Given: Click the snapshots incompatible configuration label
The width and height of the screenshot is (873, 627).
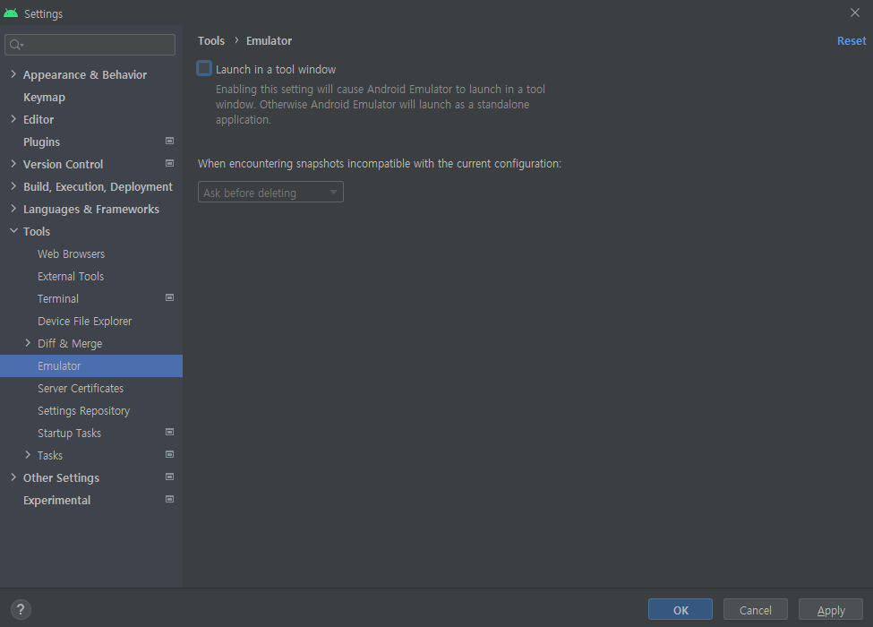Looking at the screenshot, I should coord(380,164).
